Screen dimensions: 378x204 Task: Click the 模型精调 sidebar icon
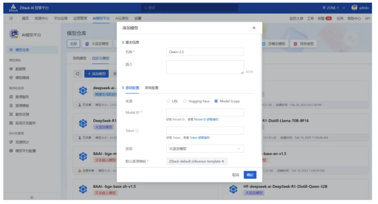coord(11,78)
